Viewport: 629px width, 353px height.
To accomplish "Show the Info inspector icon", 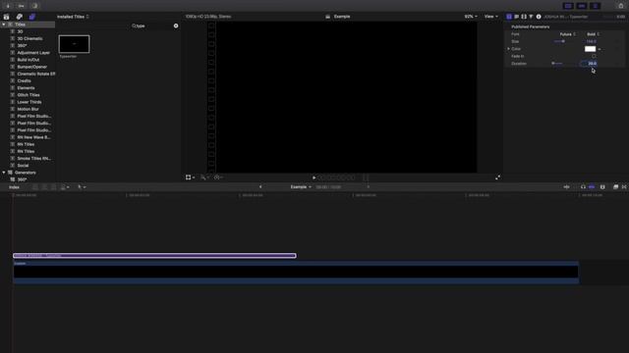I will [539, 17].
